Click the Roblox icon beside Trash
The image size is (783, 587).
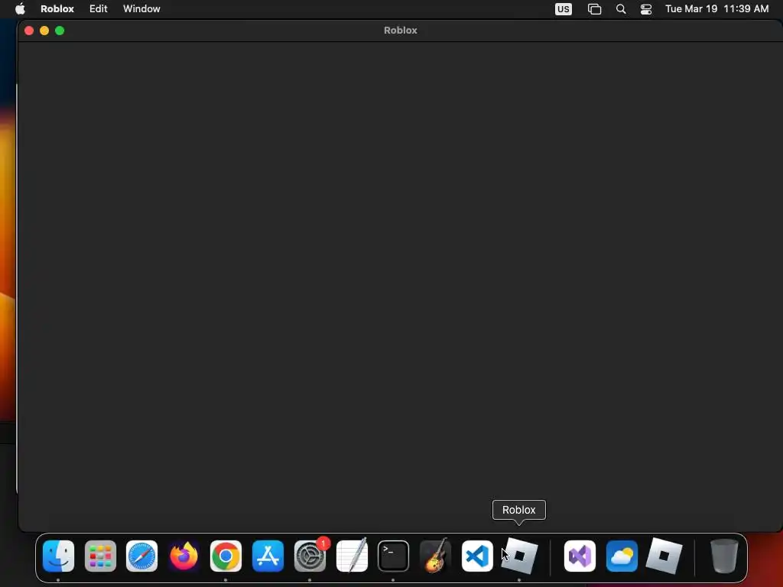pos(664,556)
